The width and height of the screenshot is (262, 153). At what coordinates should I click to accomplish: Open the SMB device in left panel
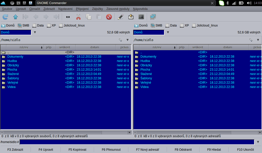23,25
